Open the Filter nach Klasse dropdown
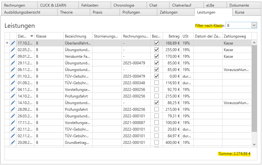 pyautogui.click(x=254, y=26)
